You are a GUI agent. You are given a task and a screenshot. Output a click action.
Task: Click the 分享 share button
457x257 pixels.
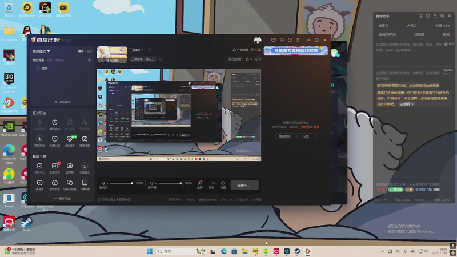click(x=256, y=50)
